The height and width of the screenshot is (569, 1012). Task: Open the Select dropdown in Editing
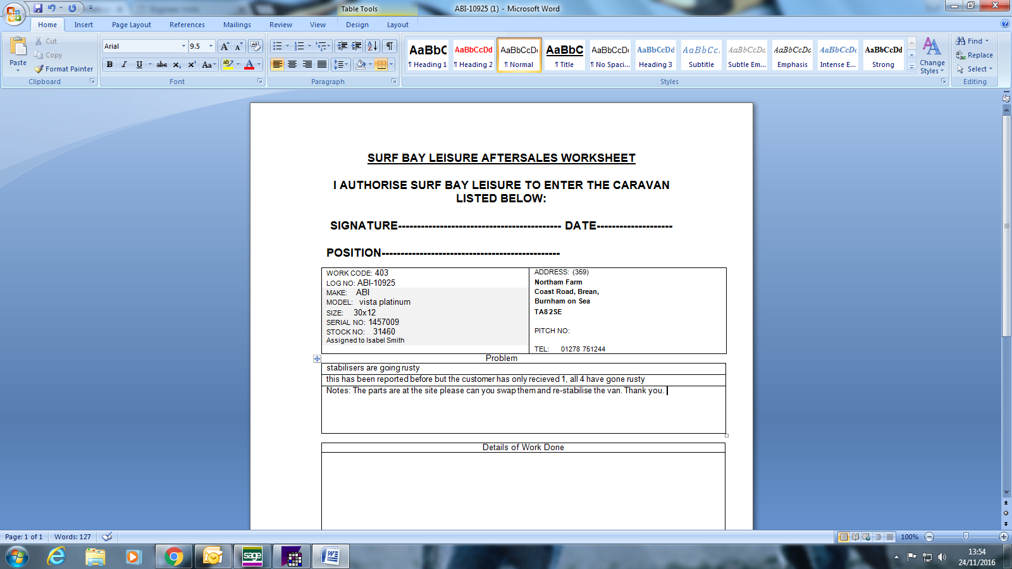coord(975,69)
